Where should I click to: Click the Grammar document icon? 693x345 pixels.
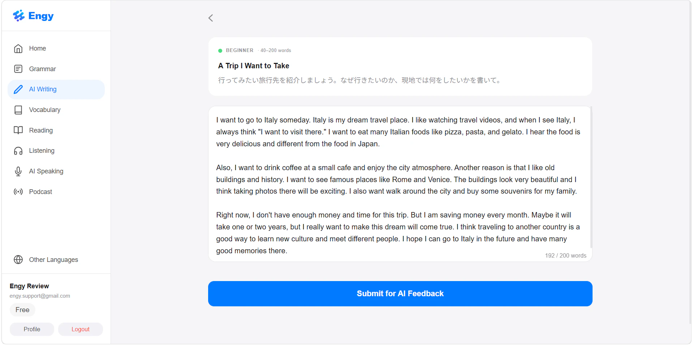click(18, 69)
